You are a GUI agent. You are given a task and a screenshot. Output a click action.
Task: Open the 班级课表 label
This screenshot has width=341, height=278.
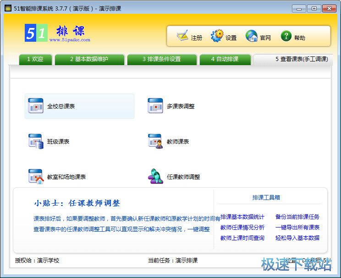pyautogui.click(x=58, y=141)
